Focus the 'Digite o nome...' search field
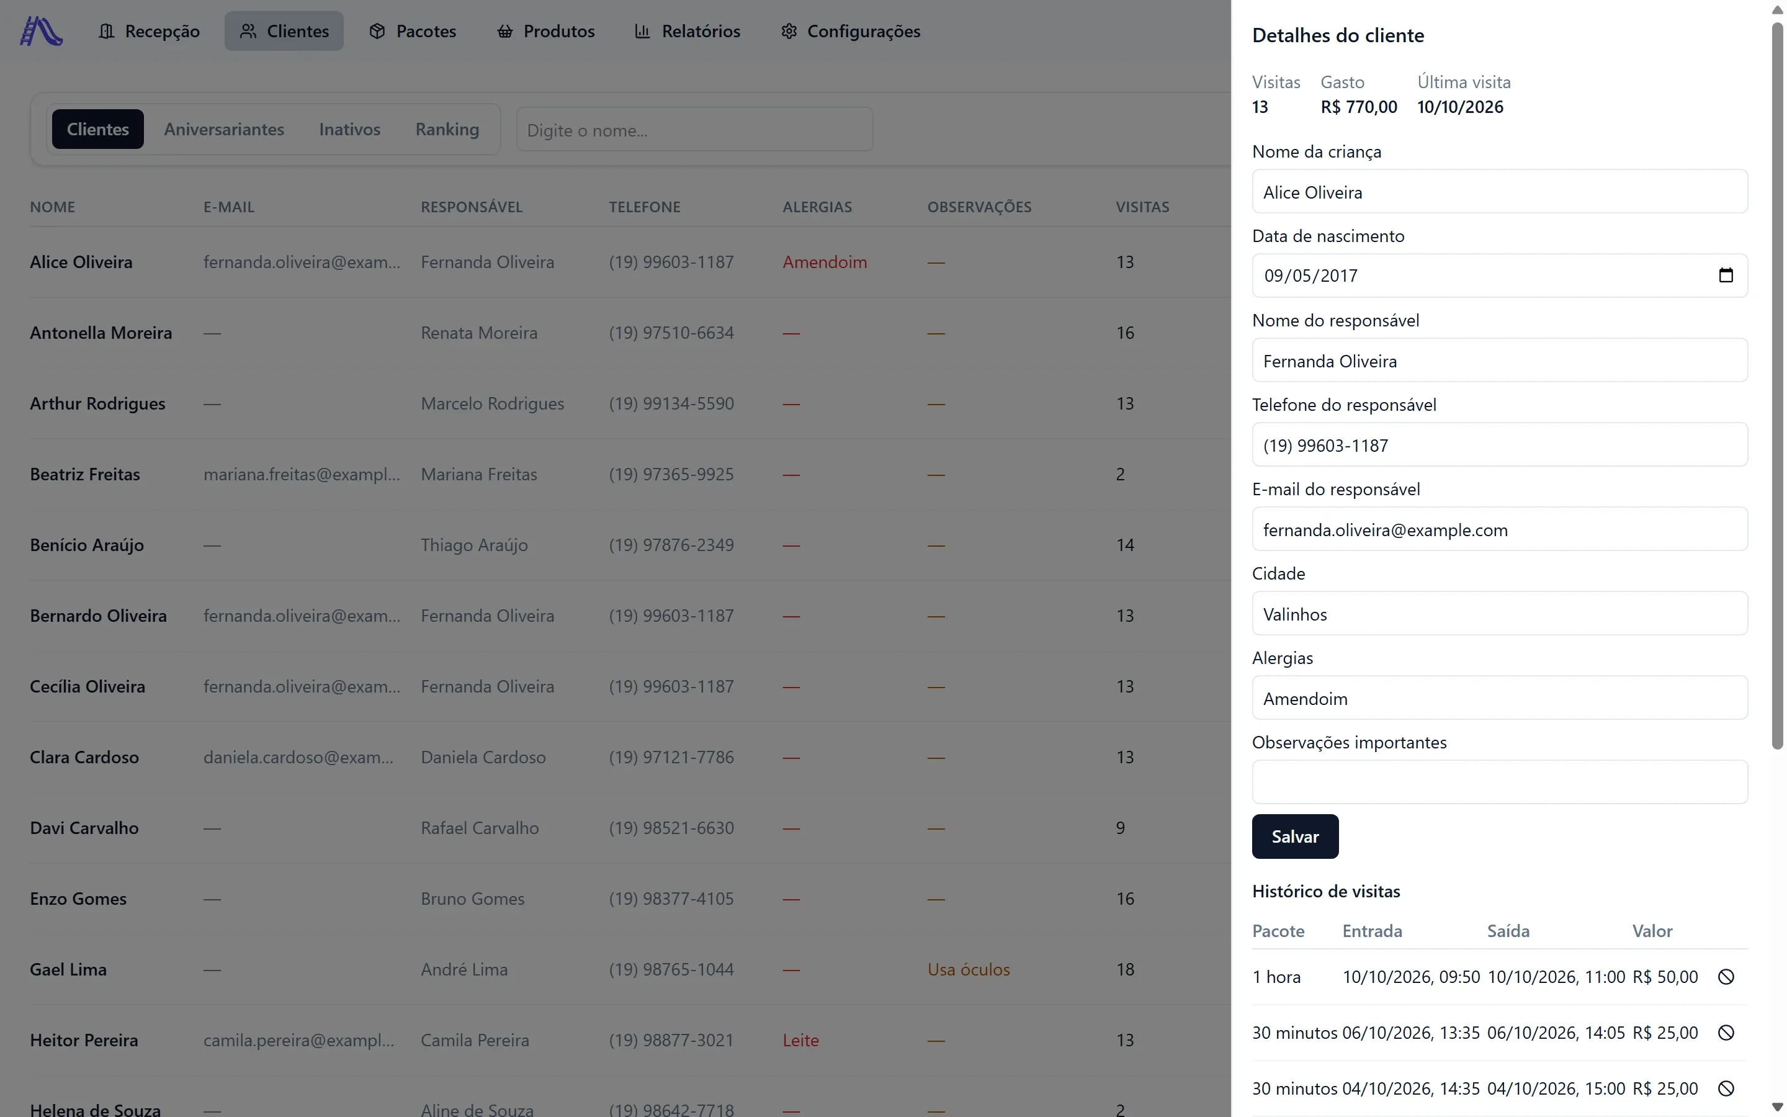This screenshot has height=1117, width=1787. point(694,130)
